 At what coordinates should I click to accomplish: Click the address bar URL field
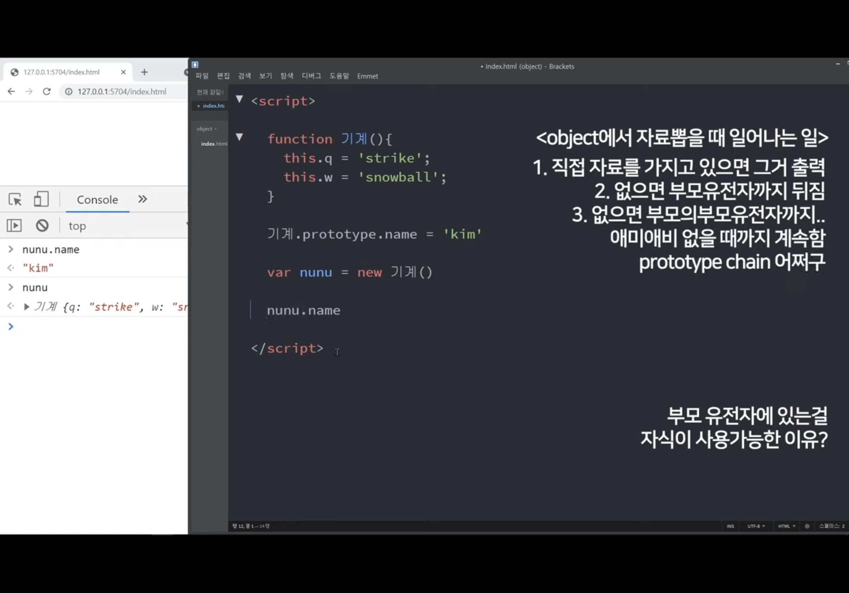(122, 92)
